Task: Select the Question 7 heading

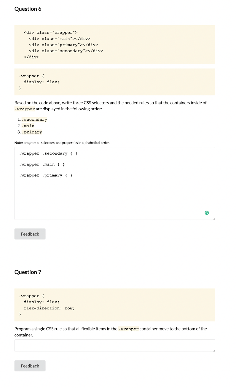Action: click(x=28, y=272)
